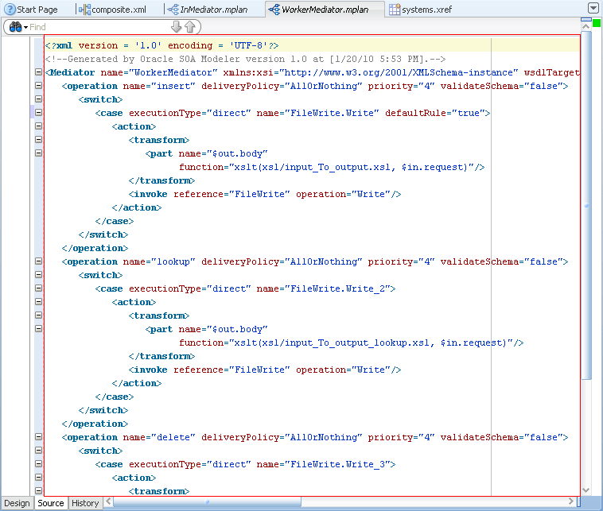603x511 pixels.
Task: Click the binoculars find icon
Action: click(x=15, y=27)
